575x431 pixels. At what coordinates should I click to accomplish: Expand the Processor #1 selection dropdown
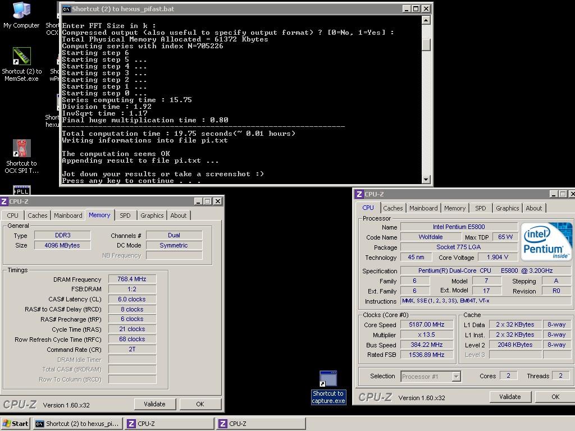click(456, 377)
